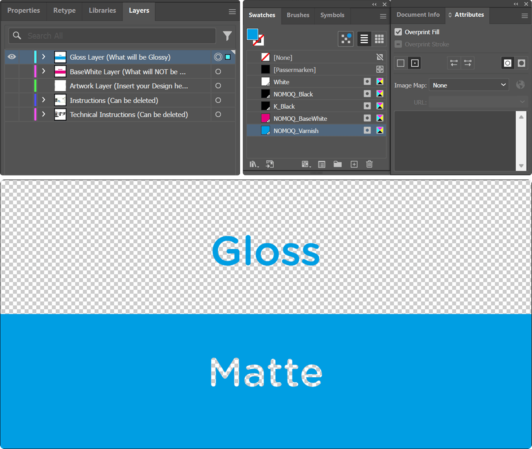This screenshot has height=449, width=532.
Task: Expand the Gloss Layer contents
Action: click(x=43, y=57)
